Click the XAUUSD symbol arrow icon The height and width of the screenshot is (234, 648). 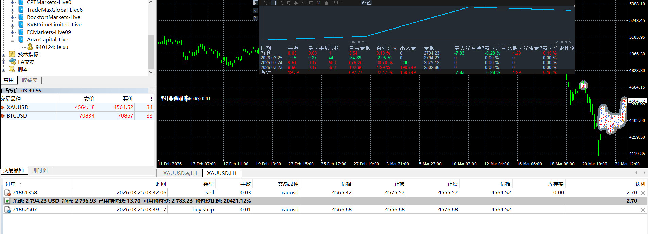pyautogui.click(x=3, y=107)
